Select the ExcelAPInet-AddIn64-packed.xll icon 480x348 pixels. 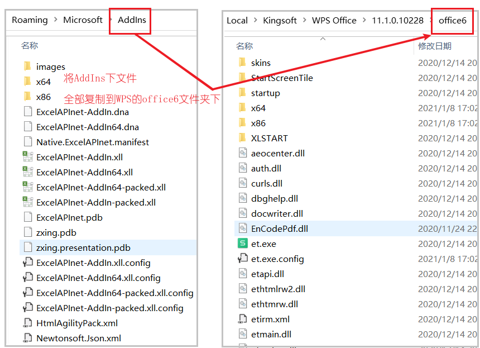point(27,187)
